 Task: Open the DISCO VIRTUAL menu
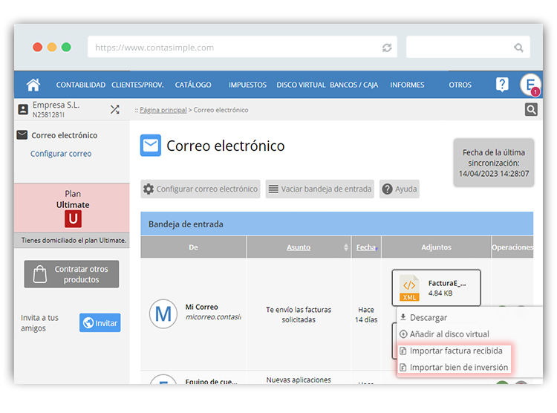tap(301, 85)
